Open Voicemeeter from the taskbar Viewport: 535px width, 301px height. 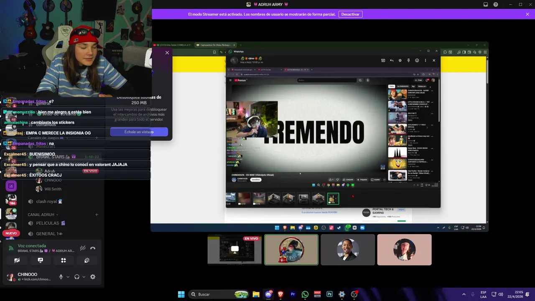pos(317,294)
